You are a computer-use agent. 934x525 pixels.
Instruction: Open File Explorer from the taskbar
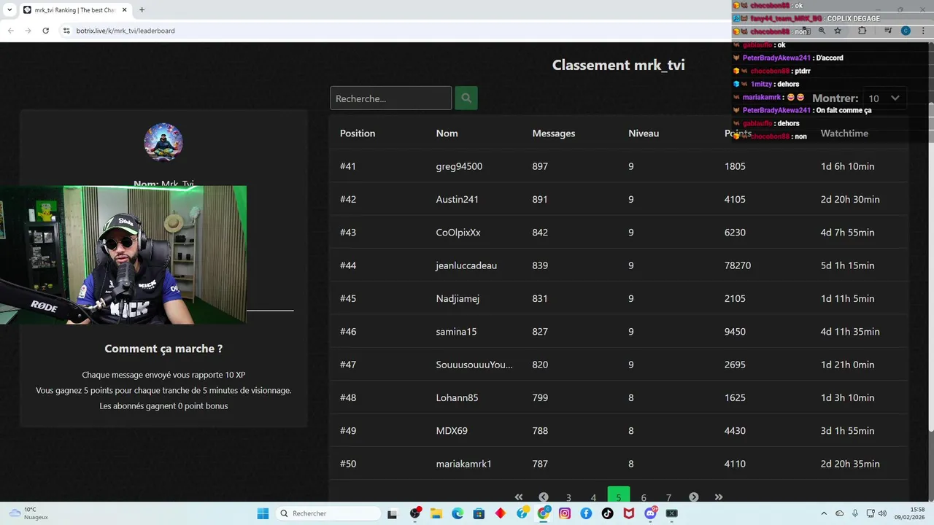[436, 513]
